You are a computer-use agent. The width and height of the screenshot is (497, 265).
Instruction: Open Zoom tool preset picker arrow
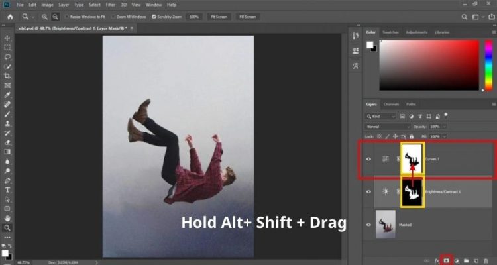tap(33, 17)
